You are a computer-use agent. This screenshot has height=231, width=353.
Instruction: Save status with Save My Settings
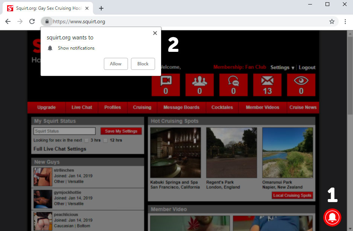[x=121, y=131]
